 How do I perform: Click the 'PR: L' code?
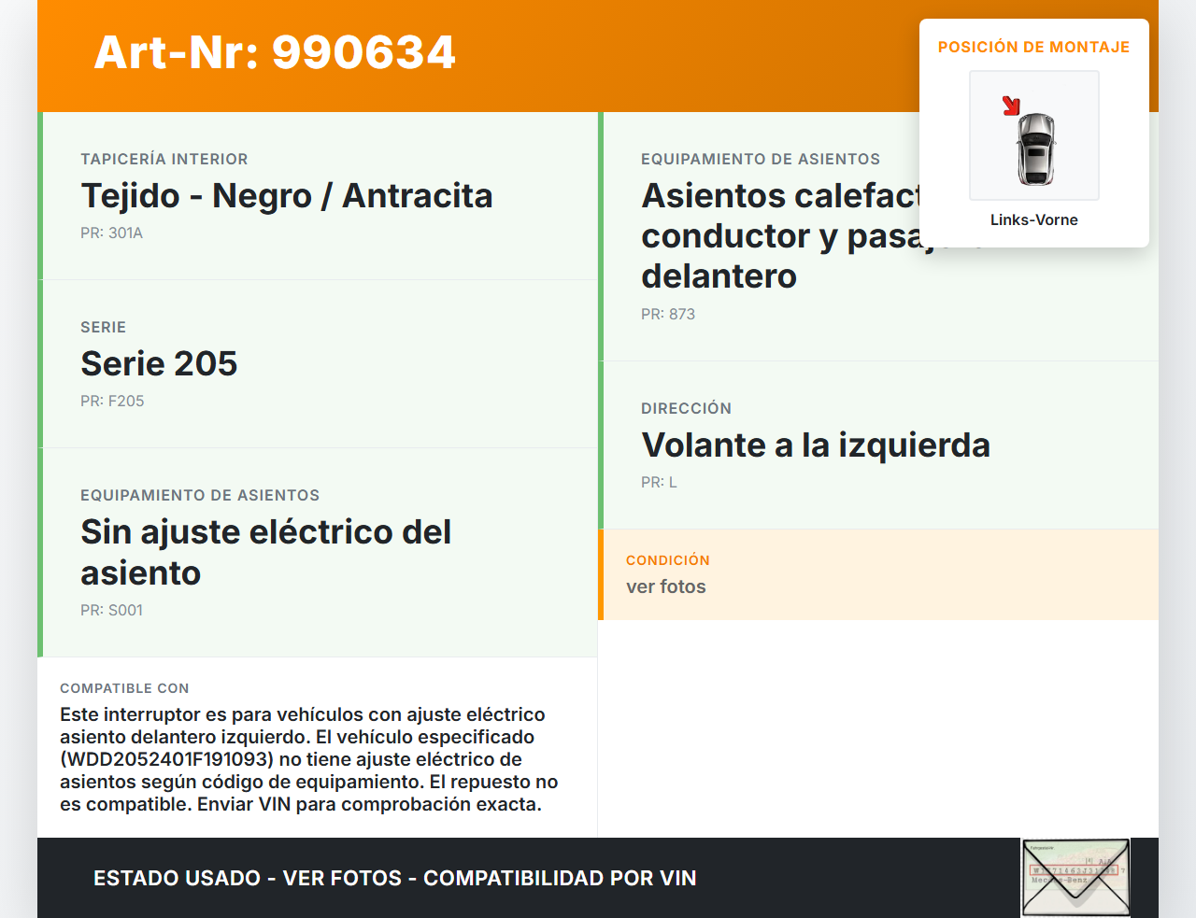click(659, 482)
